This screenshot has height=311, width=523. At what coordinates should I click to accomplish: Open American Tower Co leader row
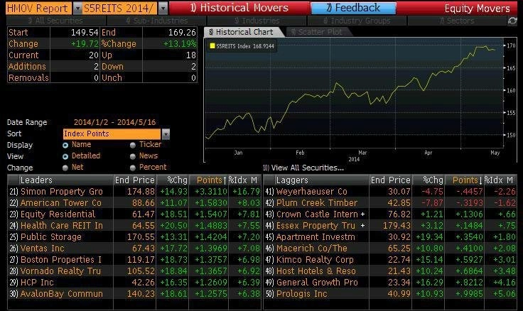click(x=134, y=203)
